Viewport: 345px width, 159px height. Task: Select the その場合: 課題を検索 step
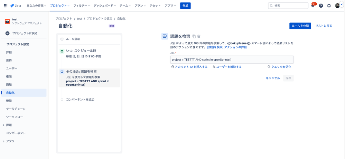click(x=89, y=78)
